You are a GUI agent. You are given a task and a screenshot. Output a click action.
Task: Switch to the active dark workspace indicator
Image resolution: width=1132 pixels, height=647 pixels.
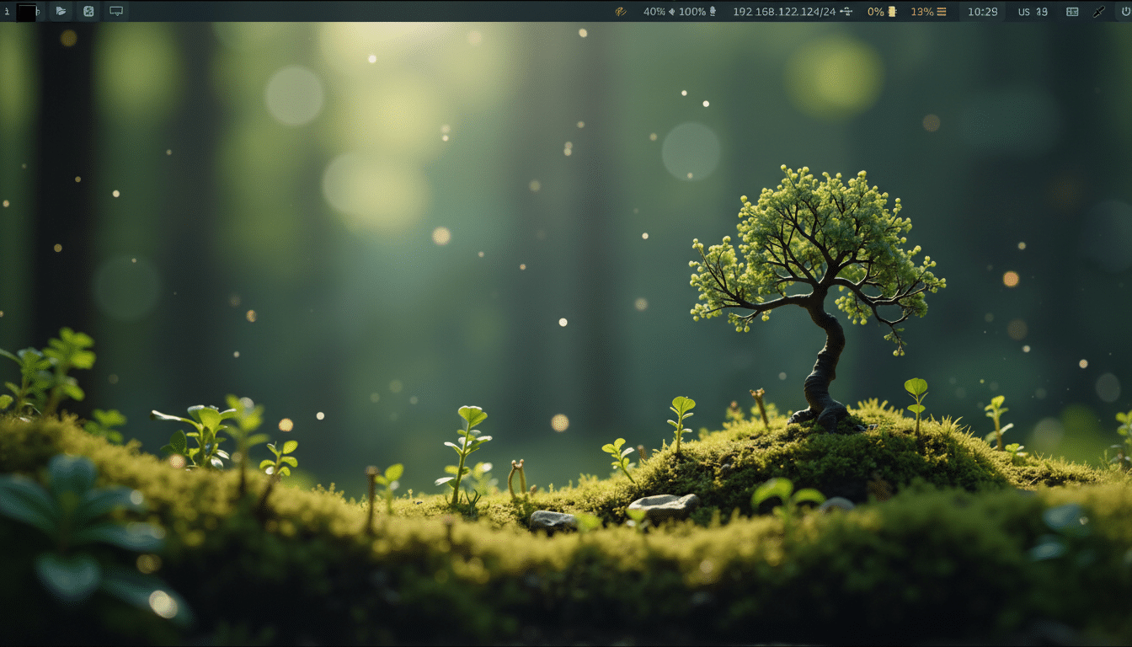pyautogui.click(x=27, y=11)
